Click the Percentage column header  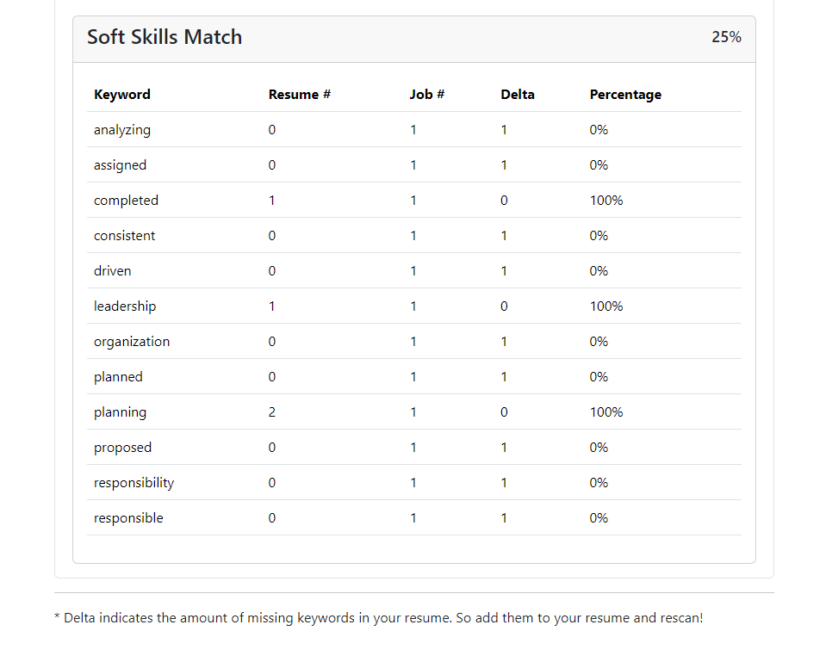[x=625, y=95]
